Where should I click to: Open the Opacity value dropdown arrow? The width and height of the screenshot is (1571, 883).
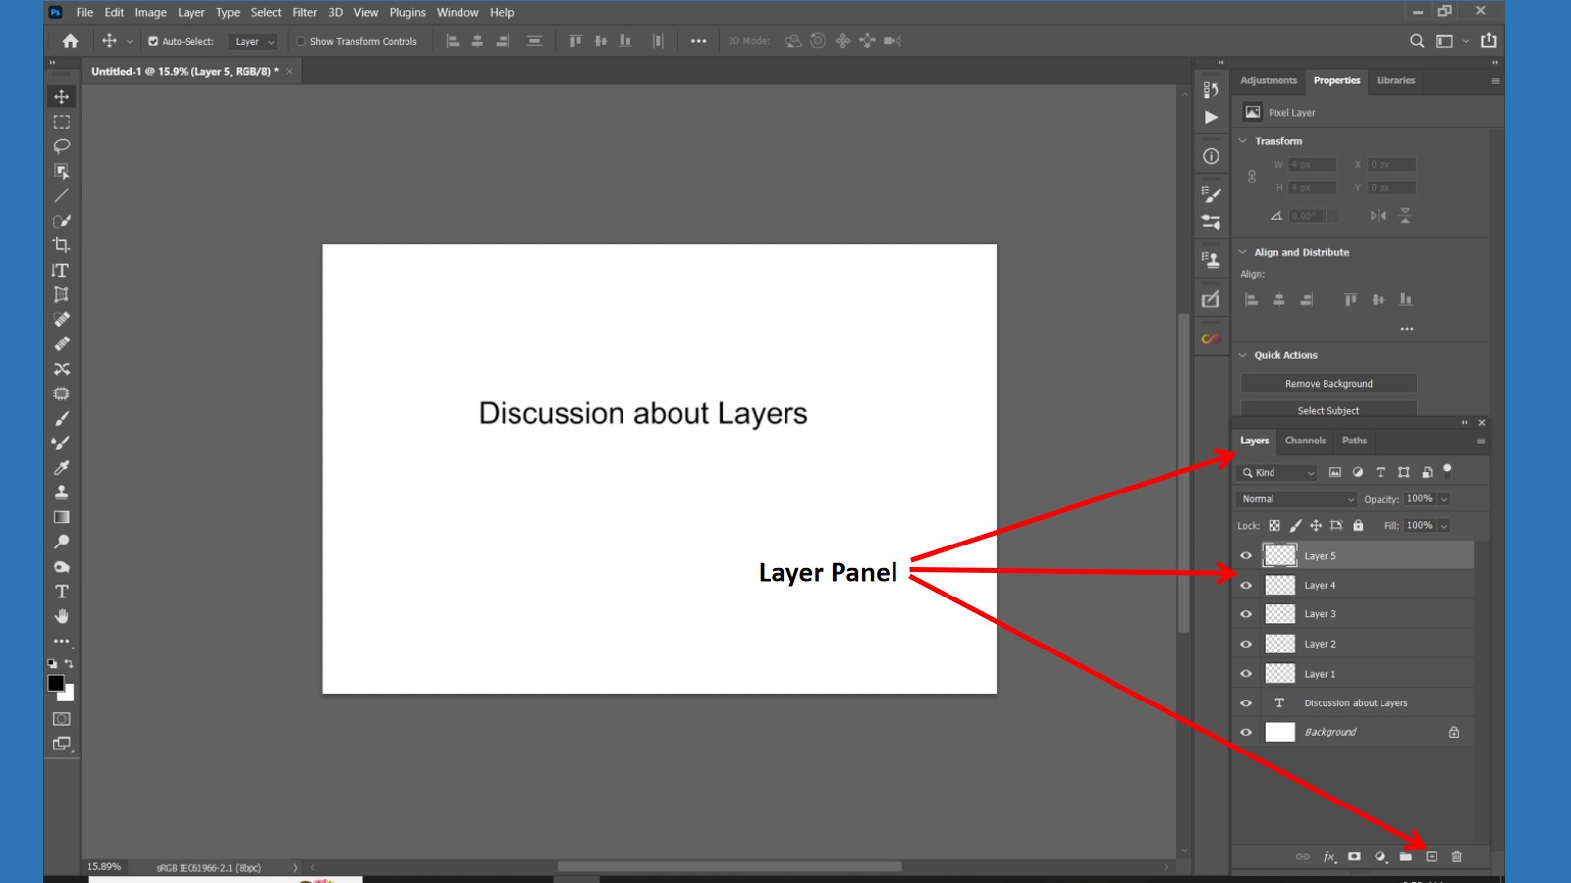(x=1444, y=499)
